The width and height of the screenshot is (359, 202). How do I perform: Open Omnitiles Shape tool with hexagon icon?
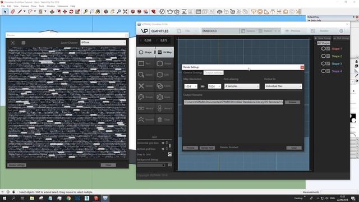coord(145,52)
